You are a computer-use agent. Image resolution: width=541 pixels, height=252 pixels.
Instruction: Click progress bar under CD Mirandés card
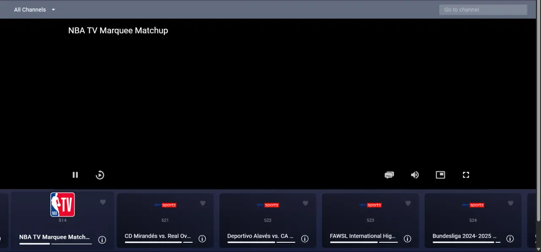pos(158,242)
